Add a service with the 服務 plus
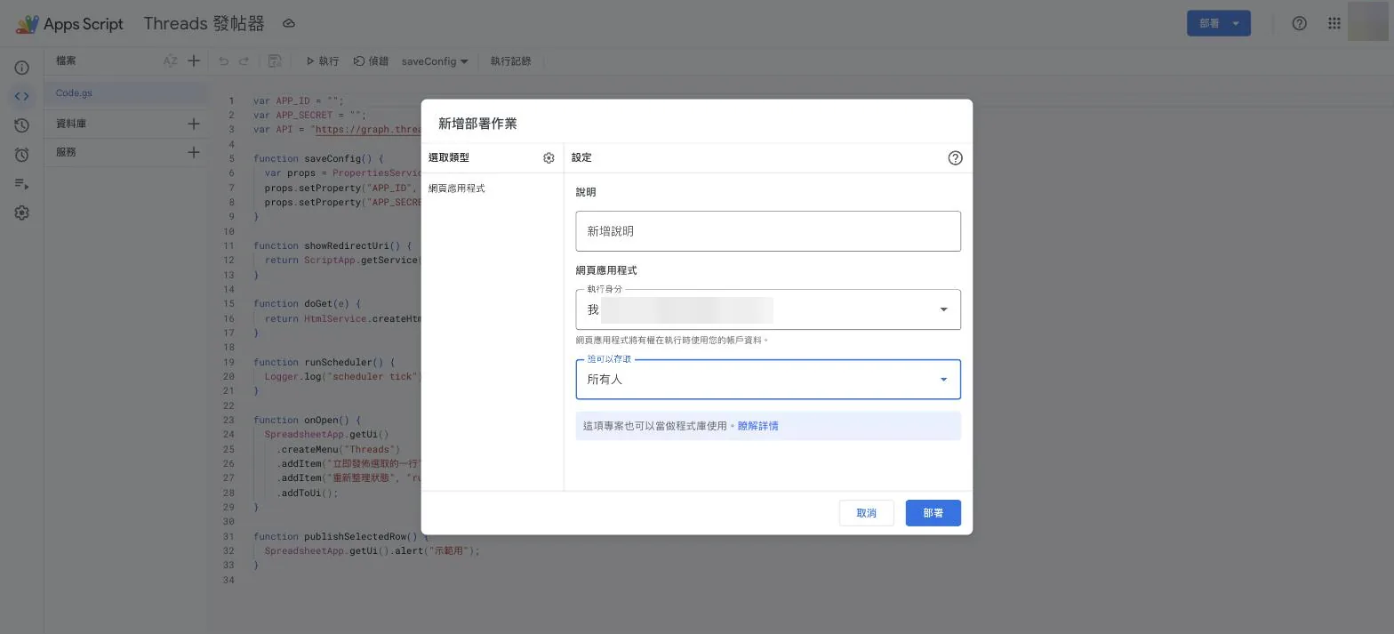1394x634 pixels. (194, 152)
